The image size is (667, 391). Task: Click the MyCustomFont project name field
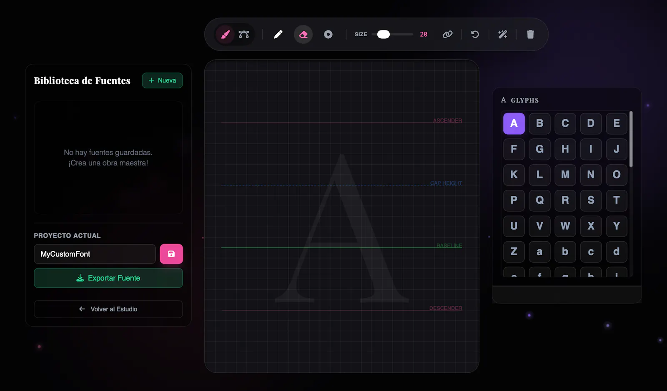pos(95,254)
